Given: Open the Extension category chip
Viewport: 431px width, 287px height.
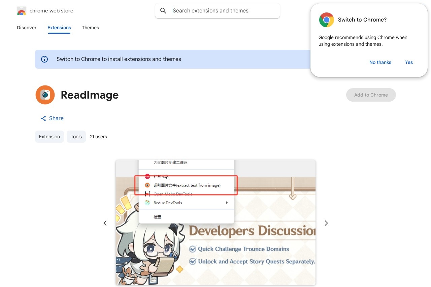Looking at the screenshot, I should click(x=49, y=137).
